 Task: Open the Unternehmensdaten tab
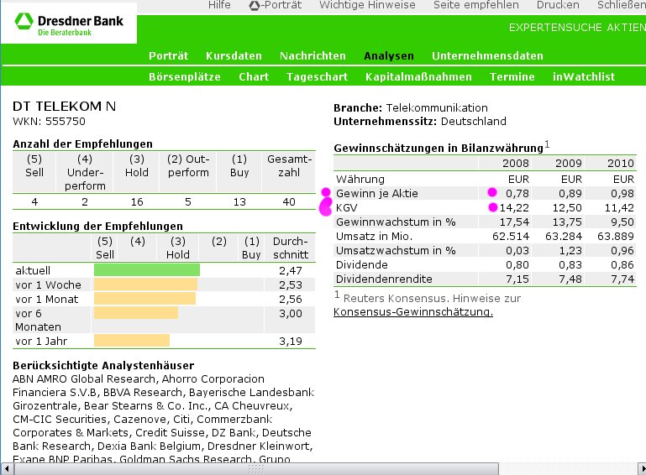point(487,55)
